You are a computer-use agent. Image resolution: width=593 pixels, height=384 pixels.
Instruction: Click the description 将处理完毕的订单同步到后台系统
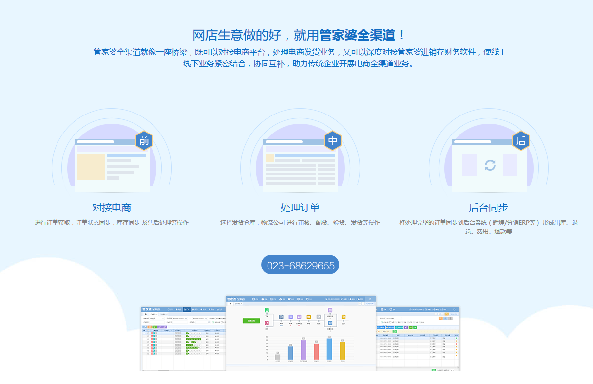pyautogui.click(x=488, y=227)
